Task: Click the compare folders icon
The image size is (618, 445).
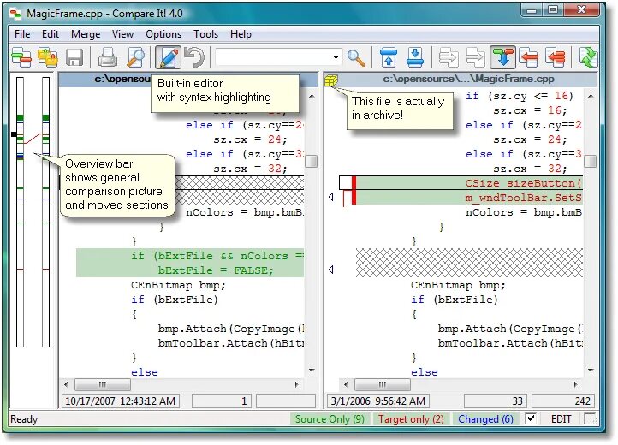Action: pyautogui.click(x=47, y=57)
